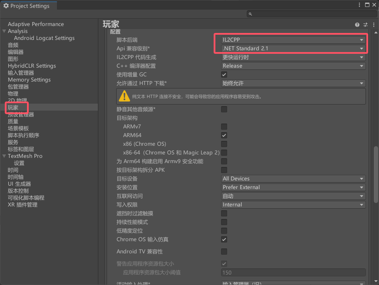Open the Player settings help icon
Image resolution: width=379 pixels, height=285 pixels.
click(357, 25)
